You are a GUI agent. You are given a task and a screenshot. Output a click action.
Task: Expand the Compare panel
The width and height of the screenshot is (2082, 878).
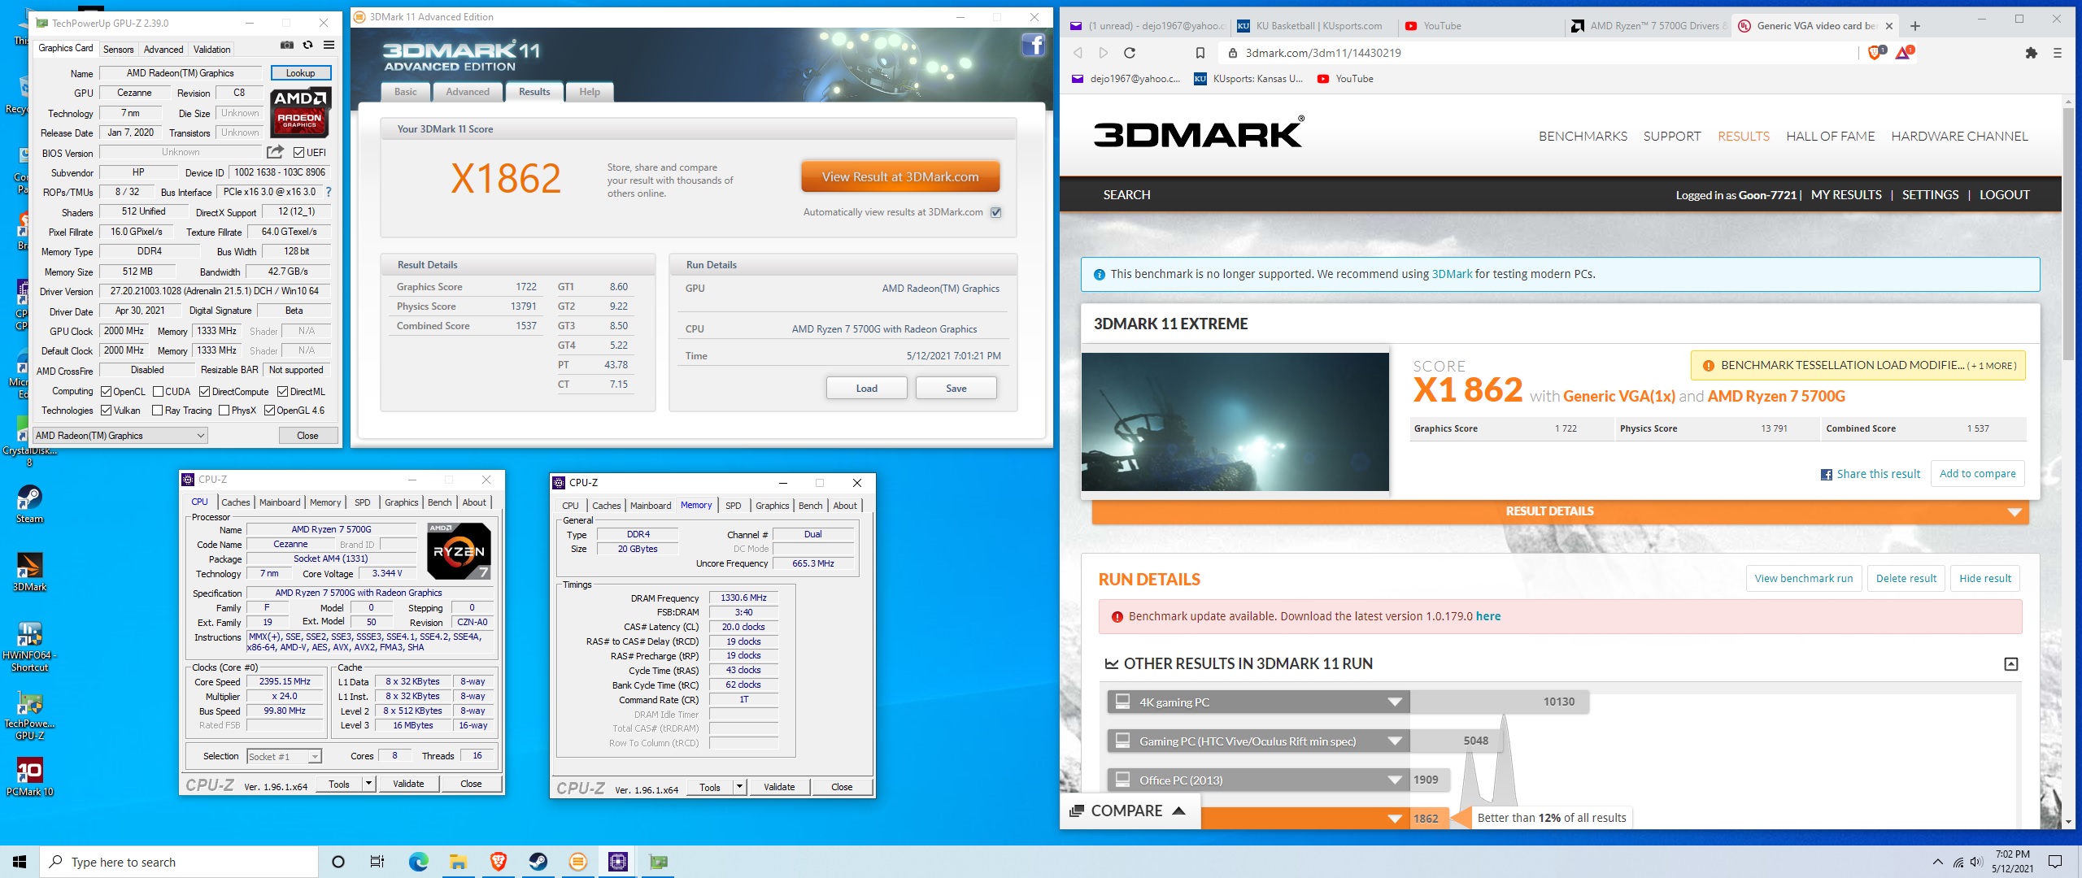(1129, 811)
